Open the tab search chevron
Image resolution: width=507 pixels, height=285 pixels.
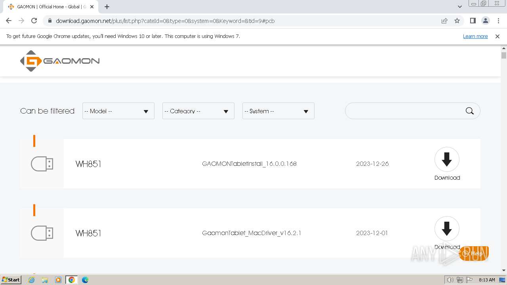click(460, 7)
